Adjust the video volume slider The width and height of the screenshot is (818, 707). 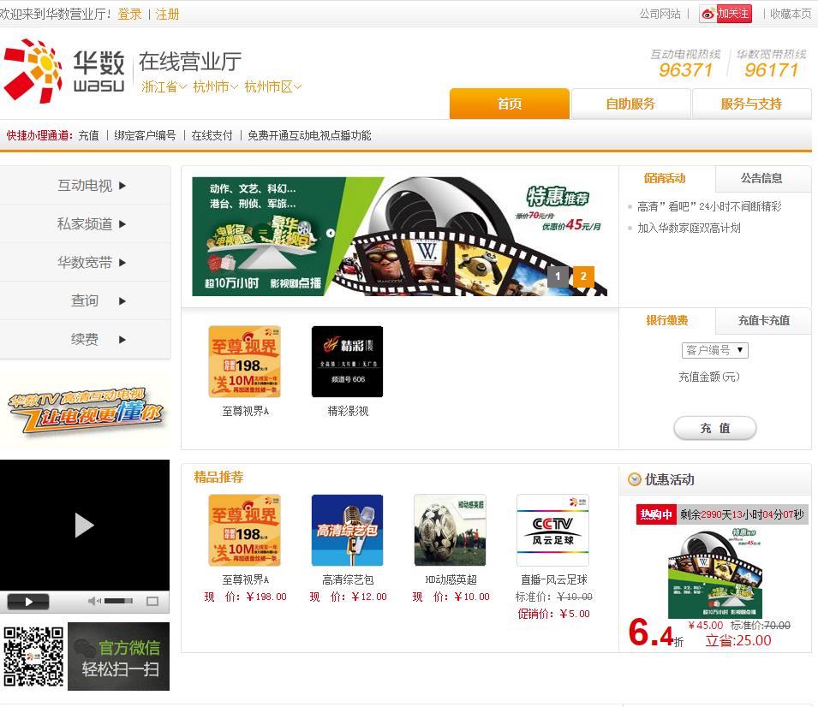pyautogui.click(x=118, y=601)
